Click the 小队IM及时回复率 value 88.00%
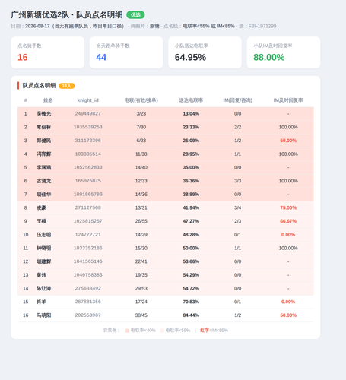This screenshot has width=346, height=380. (x=269, y=57)
